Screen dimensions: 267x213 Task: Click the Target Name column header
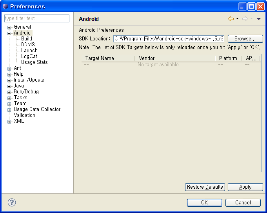(x=108, y=58)
